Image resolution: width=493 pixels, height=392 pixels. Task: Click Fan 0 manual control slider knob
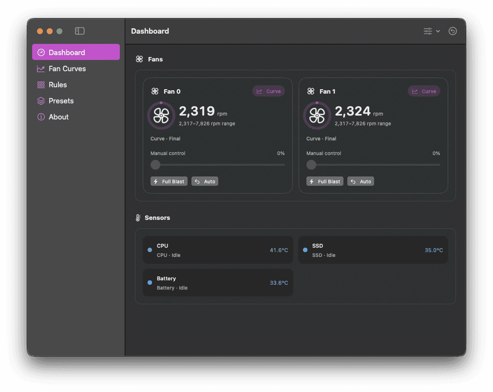point(155,164)
